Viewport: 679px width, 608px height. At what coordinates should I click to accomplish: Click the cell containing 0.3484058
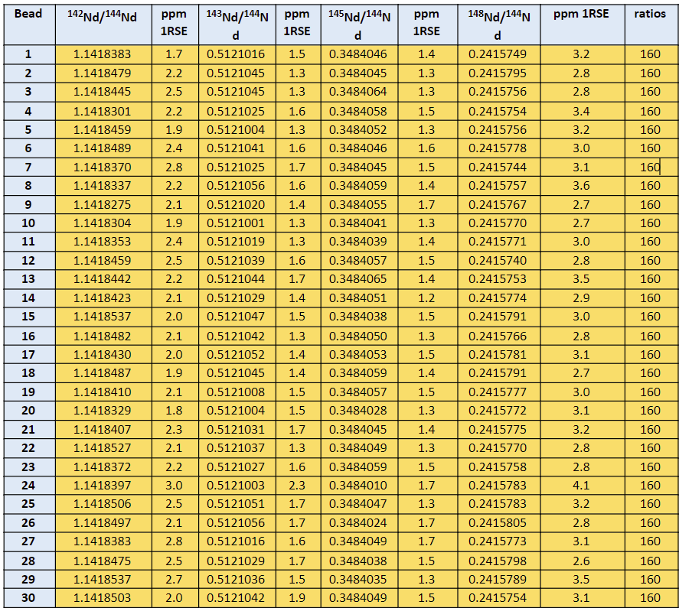click(x=360, y=111)
